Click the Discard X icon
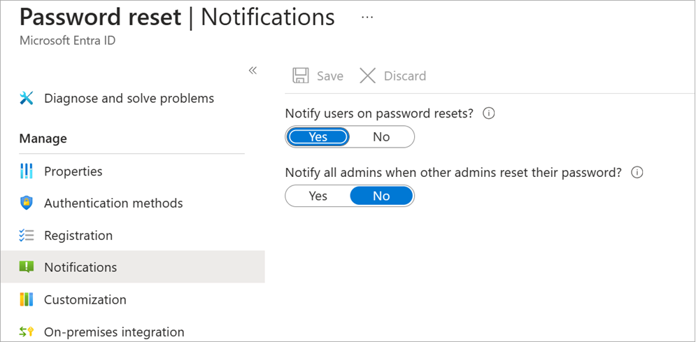The height and width of the screenshot is (342, 696). tap(367, 76)
